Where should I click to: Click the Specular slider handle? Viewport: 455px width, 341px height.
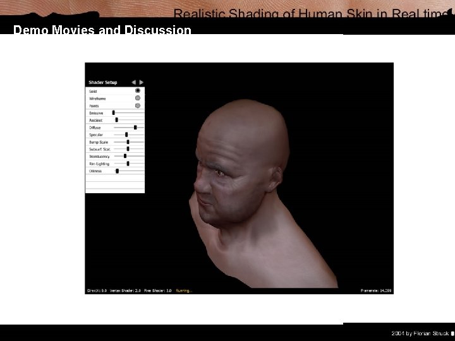tap(126, 135)
